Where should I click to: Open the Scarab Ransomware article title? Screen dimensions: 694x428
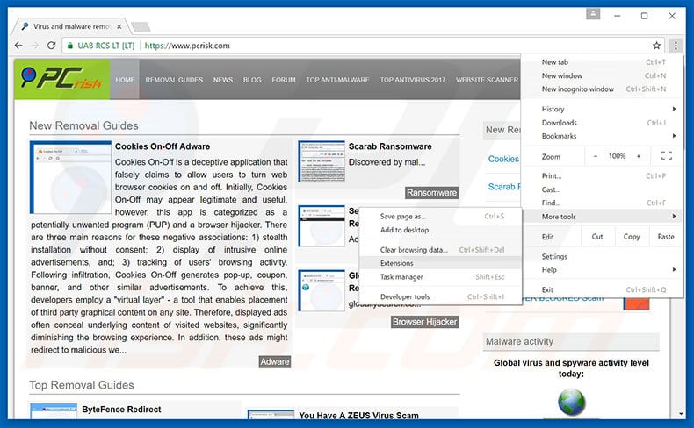[x=390, y=146]
